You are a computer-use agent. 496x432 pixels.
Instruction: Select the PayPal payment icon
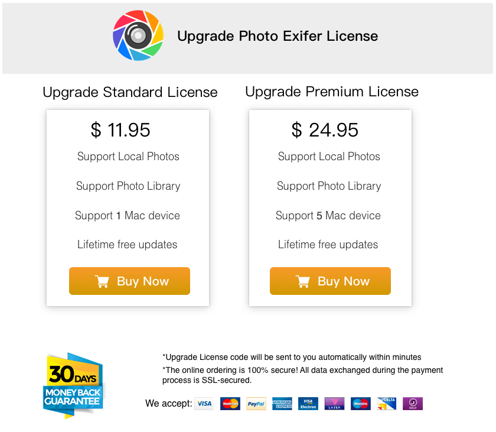pyautogui.click(x=256, y=404)
